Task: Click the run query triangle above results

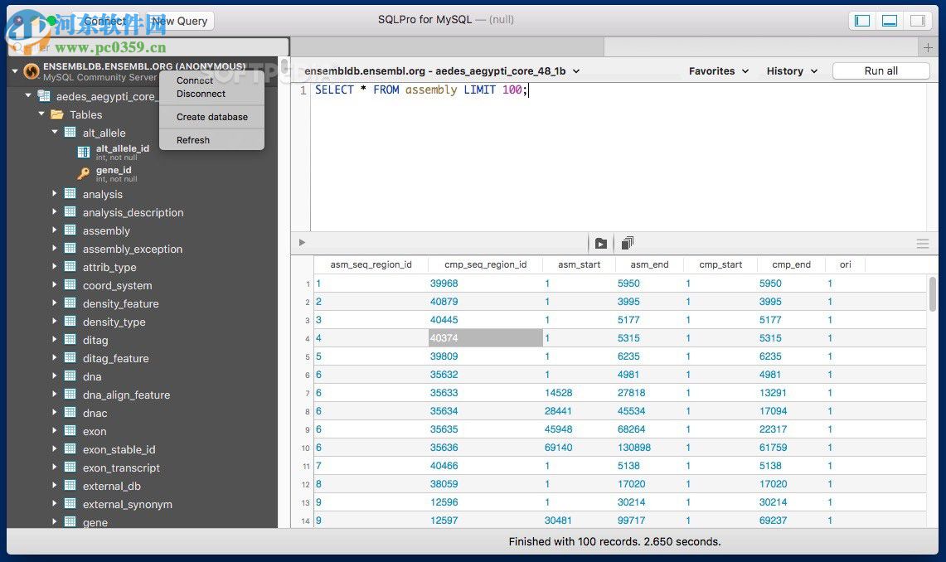Action: 302,242
